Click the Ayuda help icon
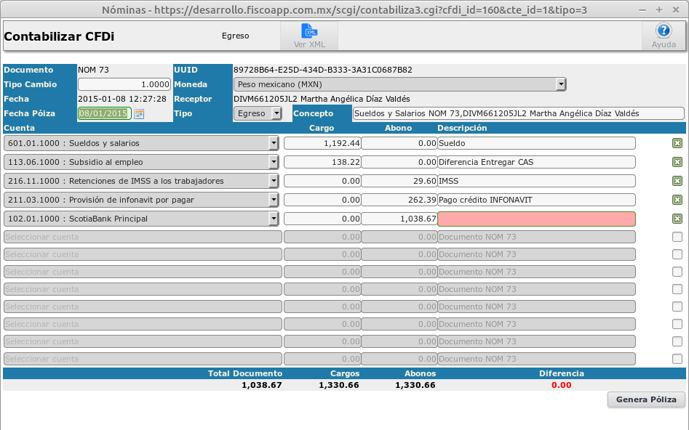689x430 pixels. point(663,32)
